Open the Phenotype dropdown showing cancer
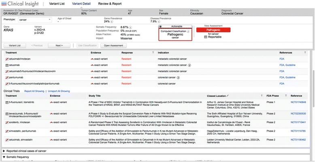315x162 pixels. click(35, 20)
